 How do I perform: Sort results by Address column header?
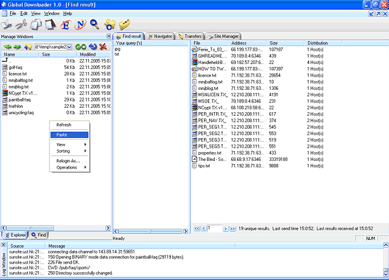pos(247,43)
